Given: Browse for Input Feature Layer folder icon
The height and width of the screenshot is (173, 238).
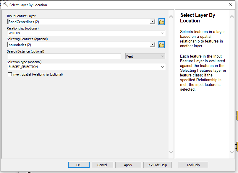Looking at the screenshot, I should [162, 22].
